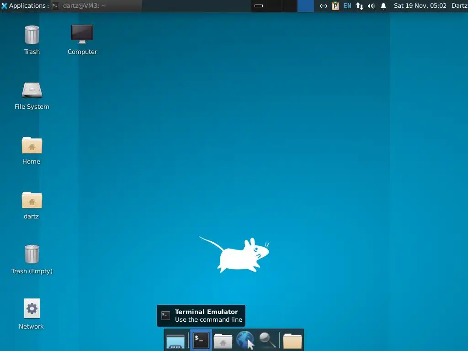
Task: Select the Network desktop icon
Action: (32, 314)
